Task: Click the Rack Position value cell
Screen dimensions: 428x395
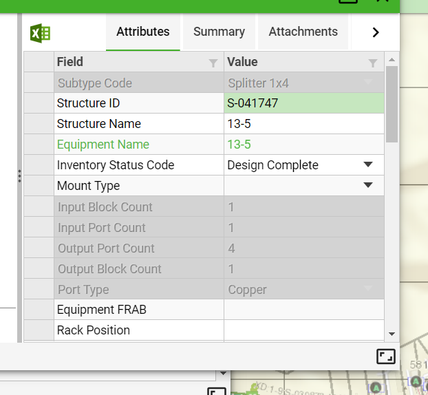Action: pyautogui.click(x=303, y=330)
